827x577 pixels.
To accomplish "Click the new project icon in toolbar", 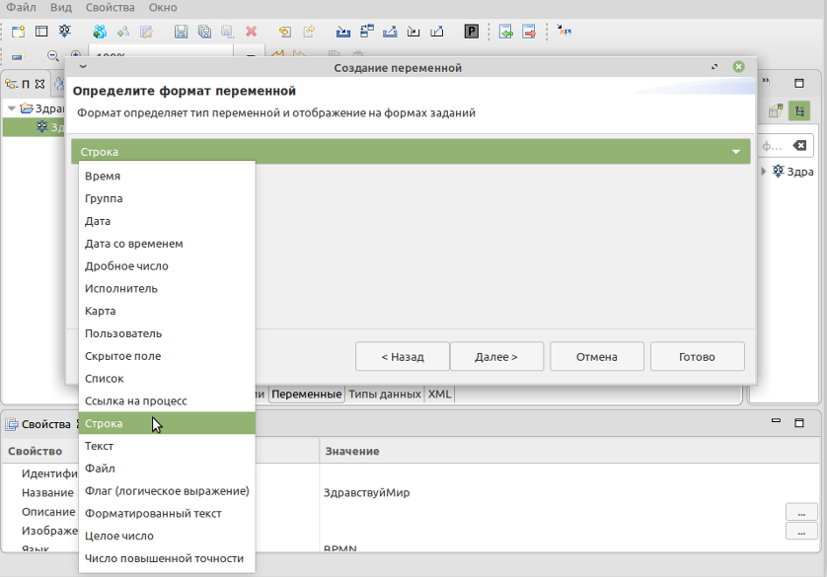I will point(18,32).
